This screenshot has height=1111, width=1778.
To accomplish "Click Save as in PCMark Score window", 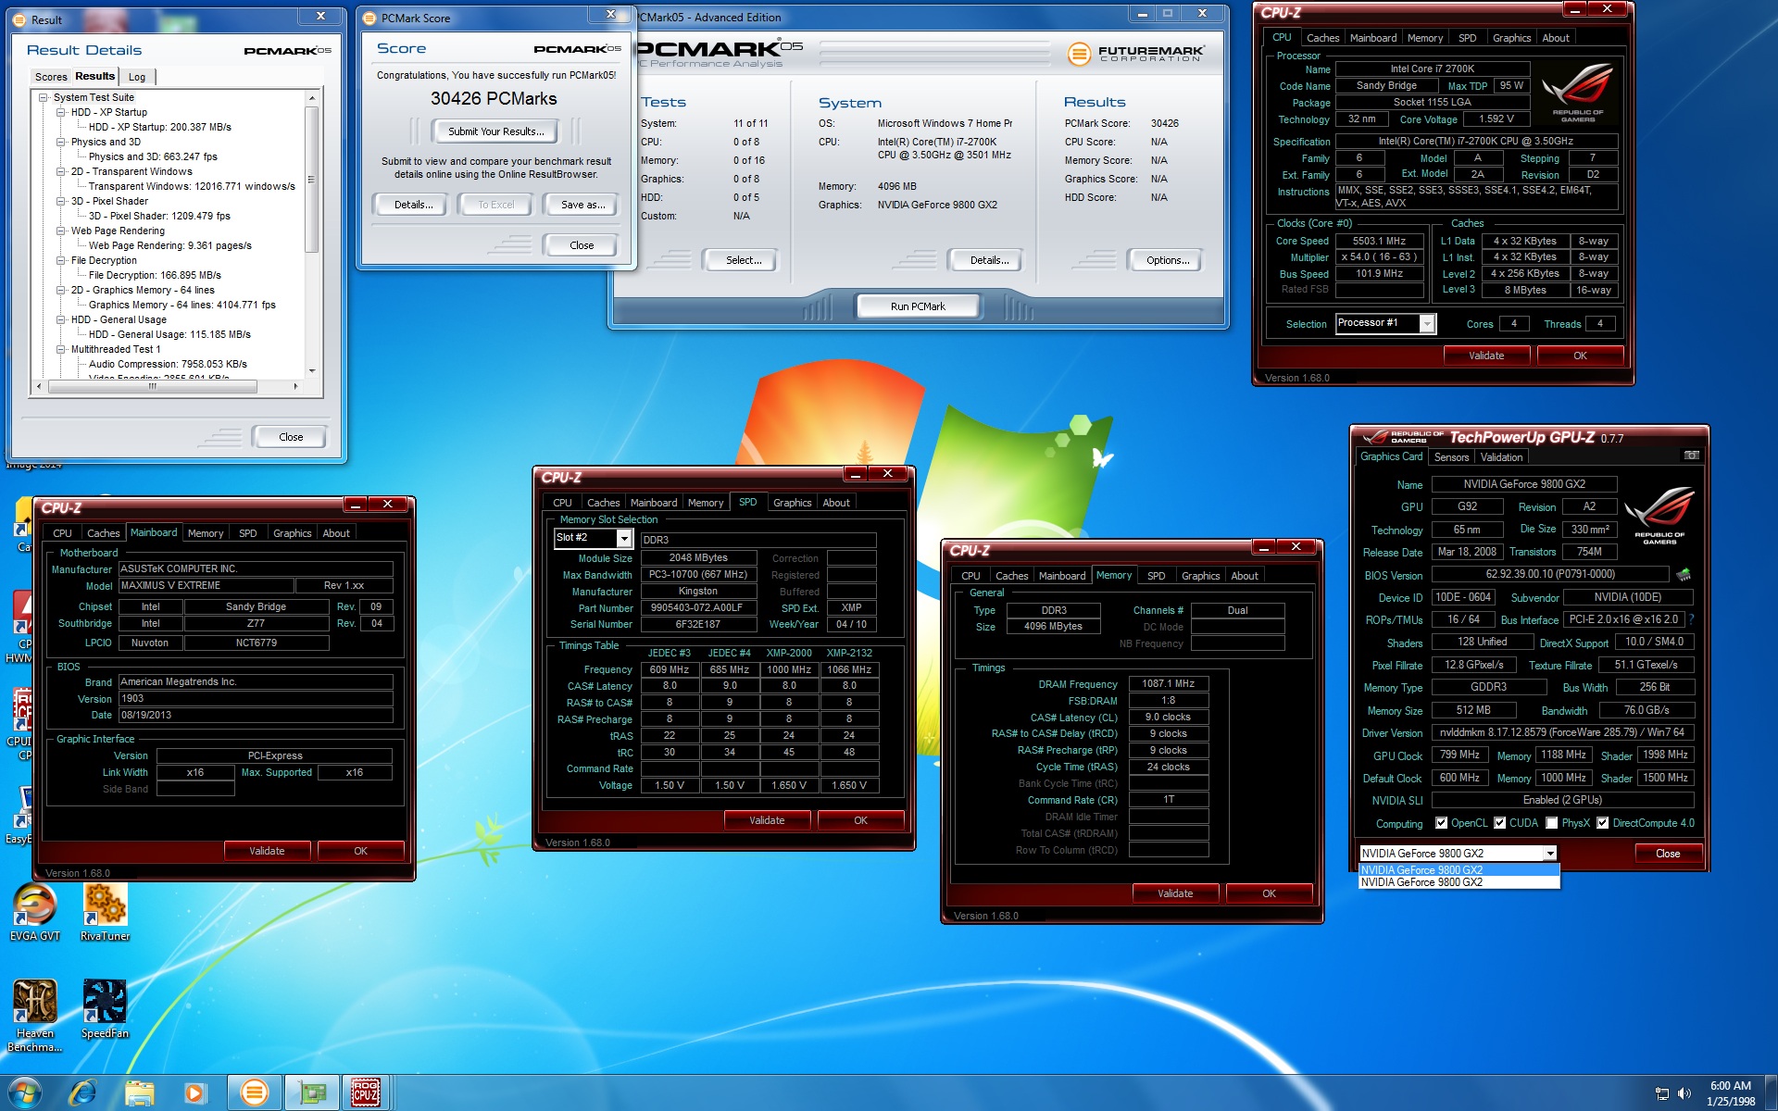I will point(582,205).
